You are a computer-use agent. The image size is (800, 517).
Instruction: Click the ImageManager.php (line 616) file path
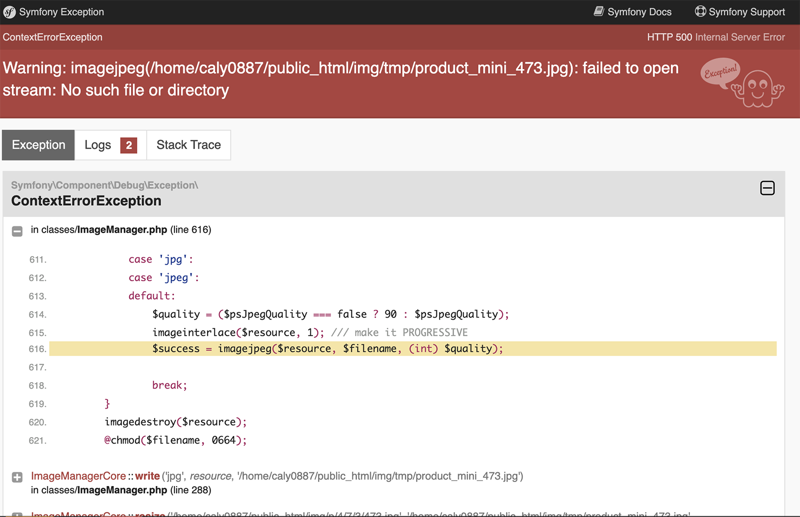click(121, 230)
